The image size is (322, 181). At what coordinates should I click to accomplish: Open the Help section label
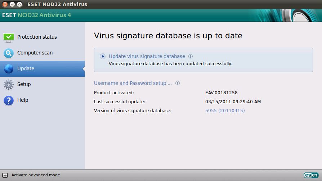[23, 100]
